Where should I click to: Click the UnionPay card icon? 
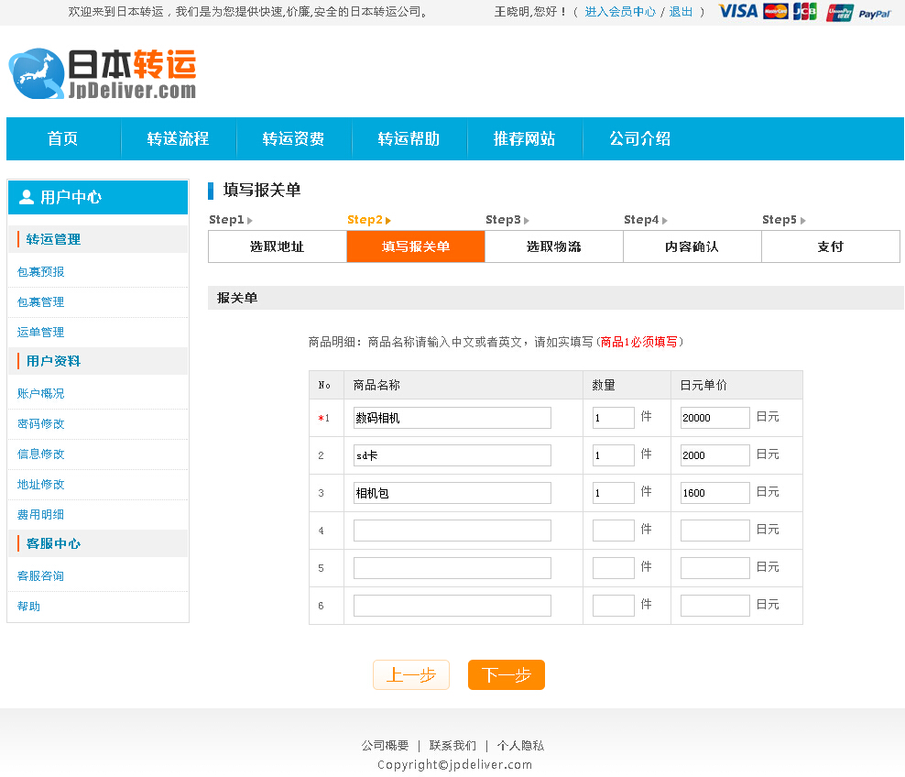839,12
